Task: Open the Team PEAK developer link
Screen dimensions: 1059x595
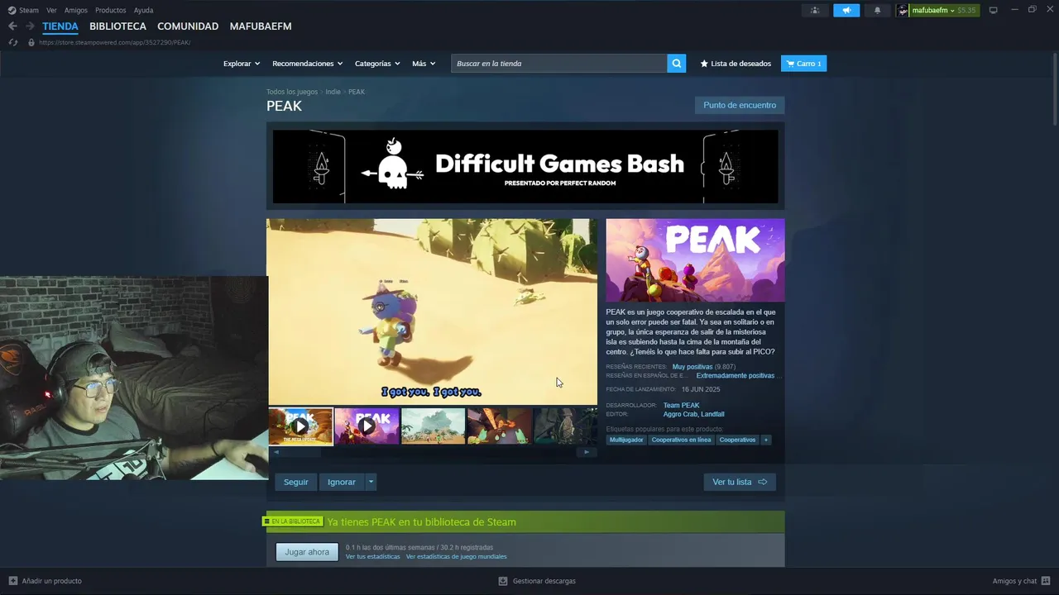Action: 681,405
